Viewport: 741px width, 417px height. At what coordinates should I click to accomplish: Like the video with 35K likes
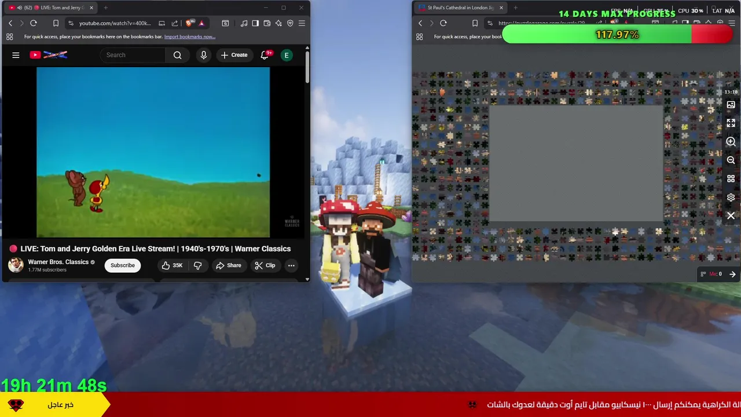tap(172, 265)
